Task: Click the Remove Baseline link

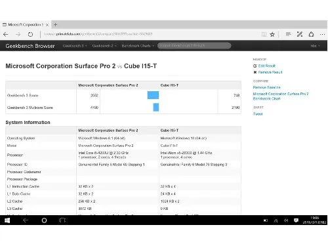Action: tap(267, 87)
